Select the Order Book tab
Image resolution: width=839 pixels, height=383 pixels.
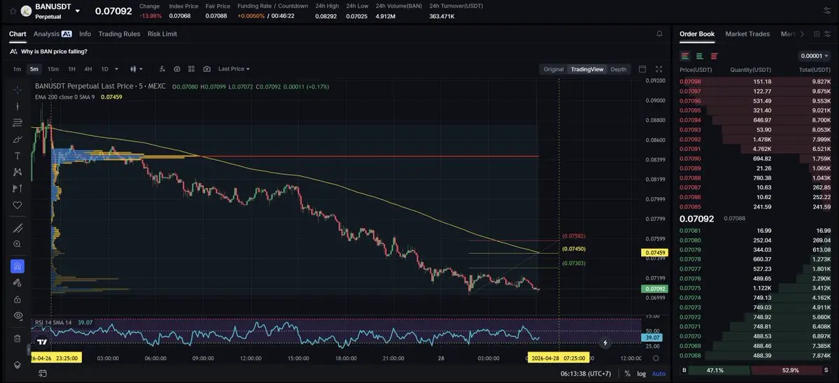click(697, 34)
